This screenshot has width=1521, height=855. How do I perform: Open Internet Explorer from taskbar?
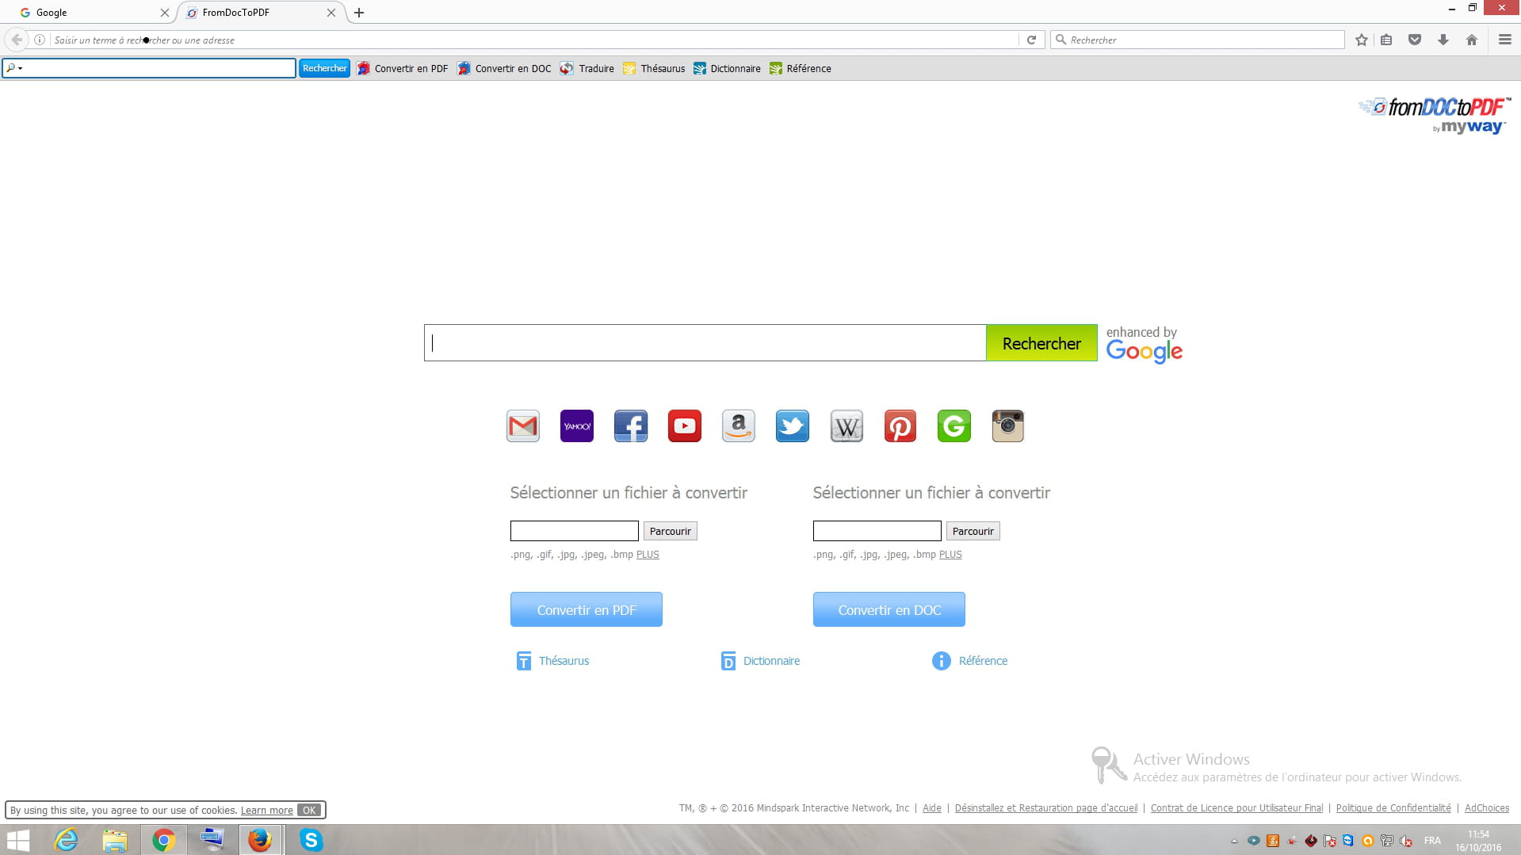point(66,840)
